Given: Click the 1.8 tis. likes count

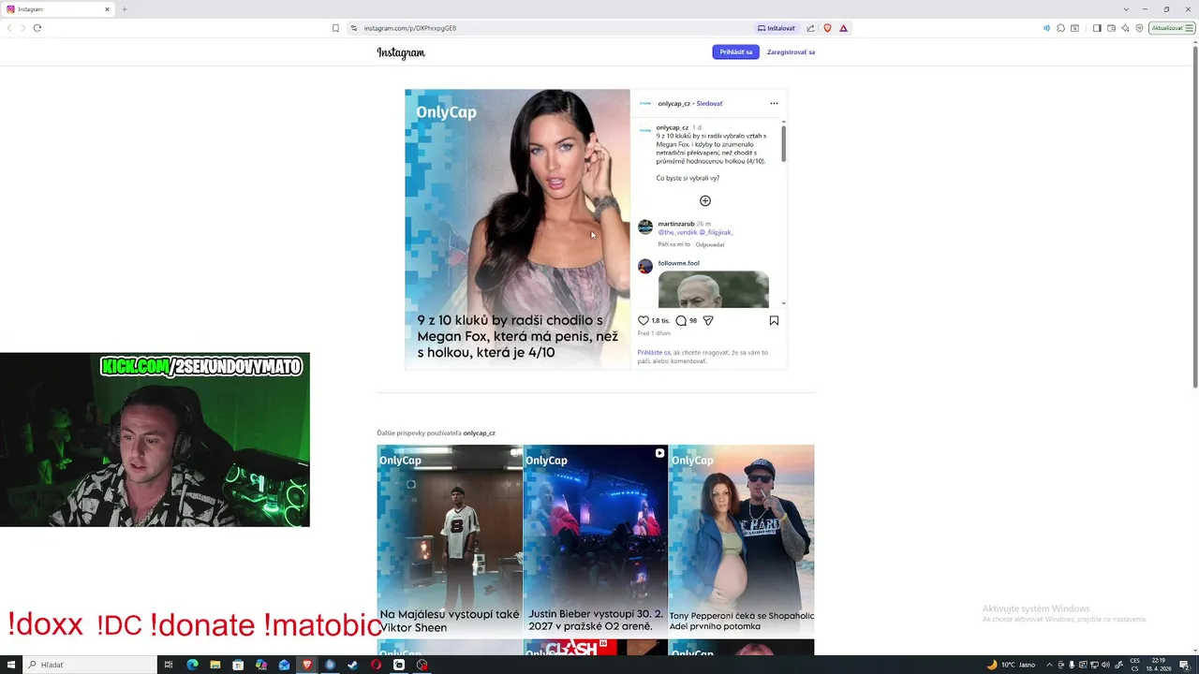Looking at the screenshot, I should [660, 320].
